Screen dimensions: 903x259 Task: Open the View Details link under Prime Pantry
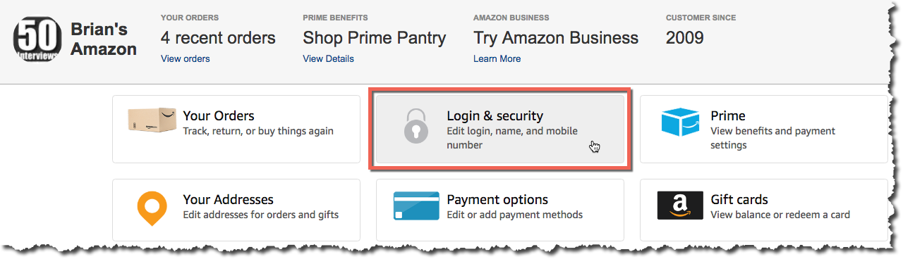coord(328,58)
